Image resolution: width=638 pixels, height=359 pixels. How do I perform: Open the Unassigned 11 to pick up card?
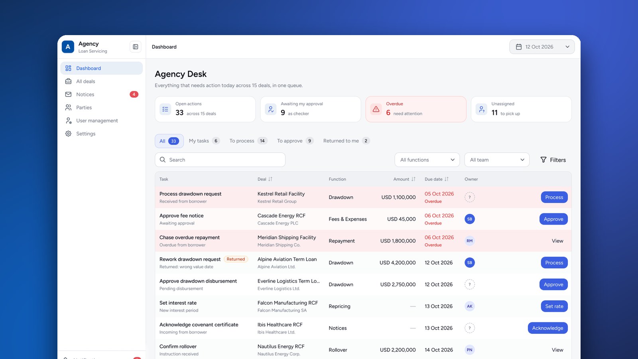tap(521, 109)
